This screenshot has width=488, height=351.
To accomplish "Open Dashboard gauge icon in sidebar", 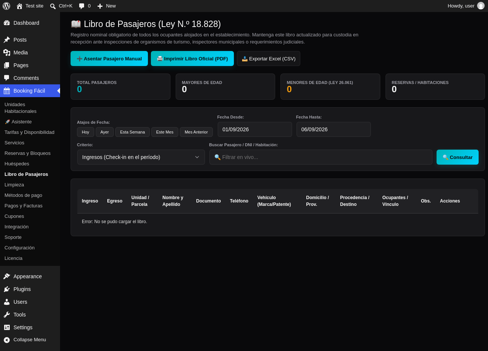I will 7,23.
